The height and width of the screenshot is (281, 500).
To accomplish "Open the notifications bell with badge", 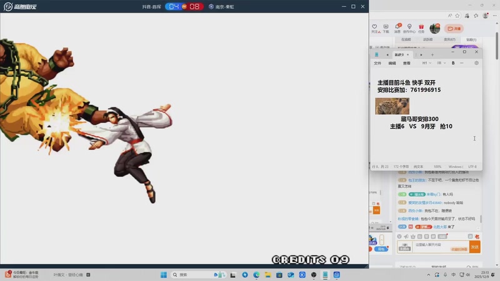I will (397, 26).
